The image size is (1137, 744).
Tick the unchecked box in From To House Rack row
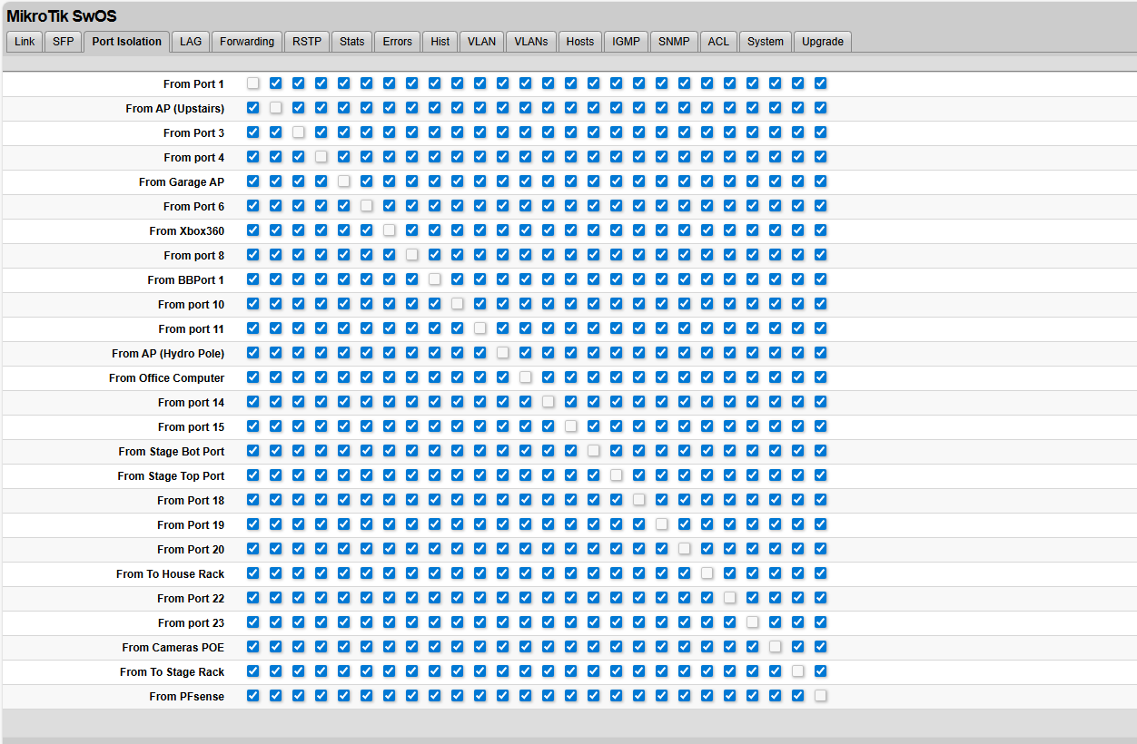tap(707, 573)
